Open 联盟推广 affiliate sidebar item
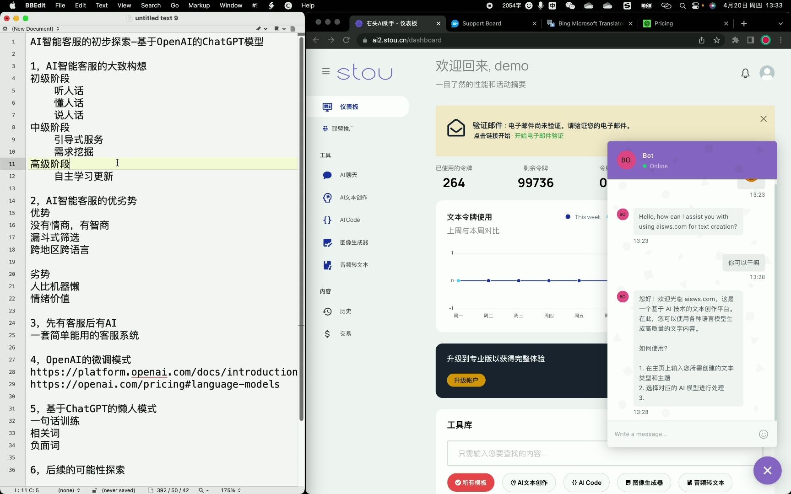 pyautogui.click(x=338, y=129)
